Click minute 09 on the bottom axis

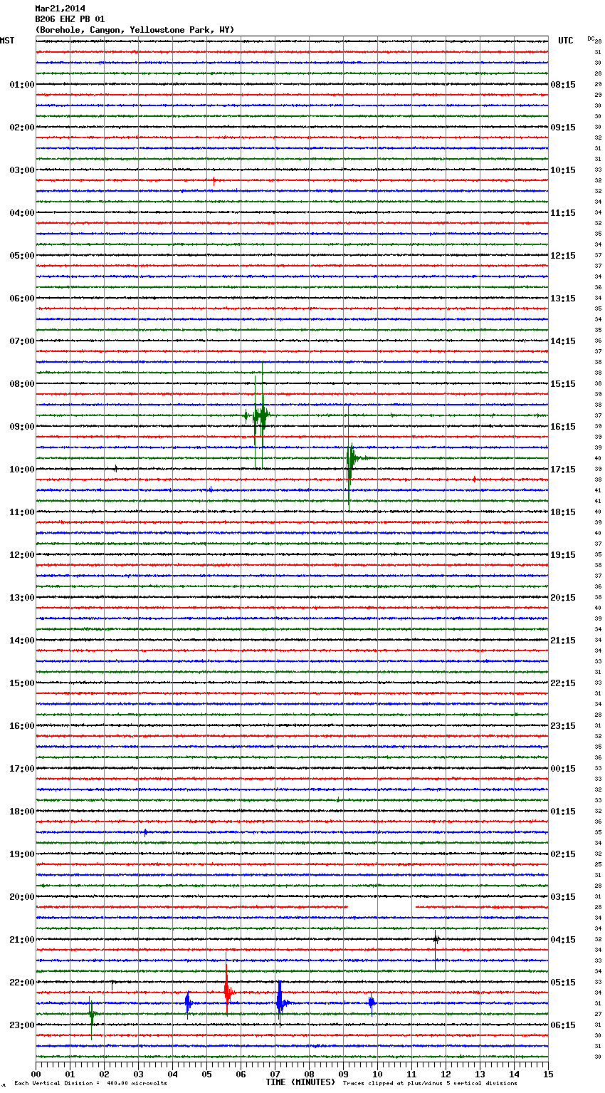(343, 1074)
